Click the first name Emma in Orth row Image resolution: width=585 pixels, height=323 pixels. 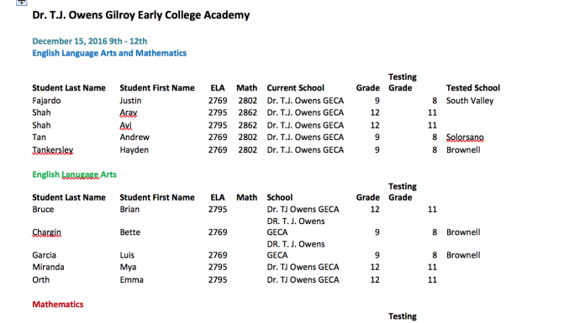point(131,279)
